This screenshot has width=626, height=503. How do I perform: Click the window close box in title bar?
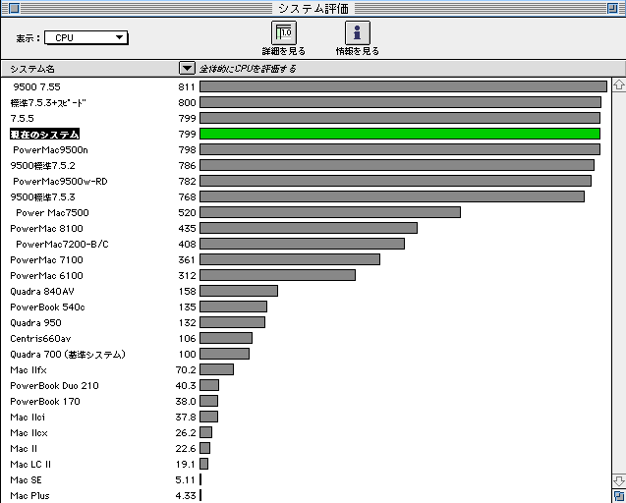coord(14,8)
